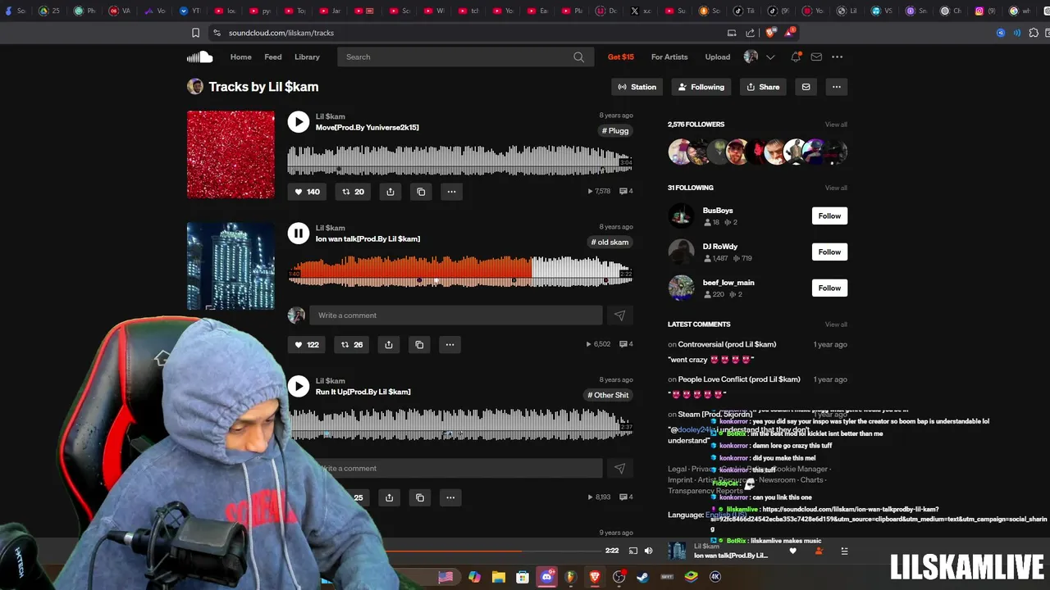Open Controversial (prod Lil $kam) comment link

pyautogui.click(x=727, y=344)
